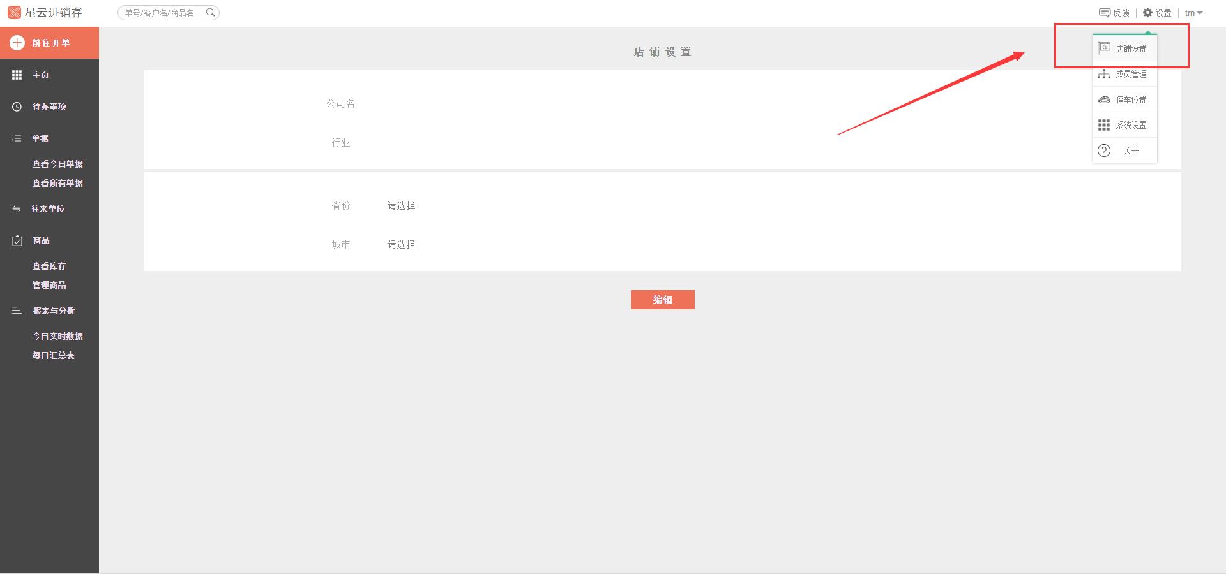Open 查看今日单据 in the sidebar
This screenshot has width=1226, height=574.
pyautogui.click(x=57, y=164)
